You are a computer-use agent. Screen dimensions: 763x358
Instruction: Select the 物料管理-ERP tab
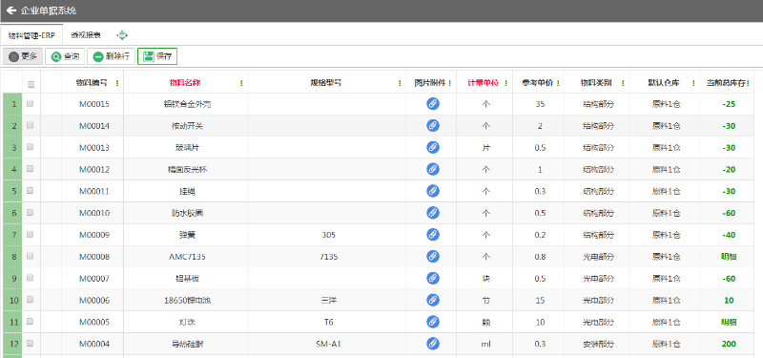(x=31, y=35)
